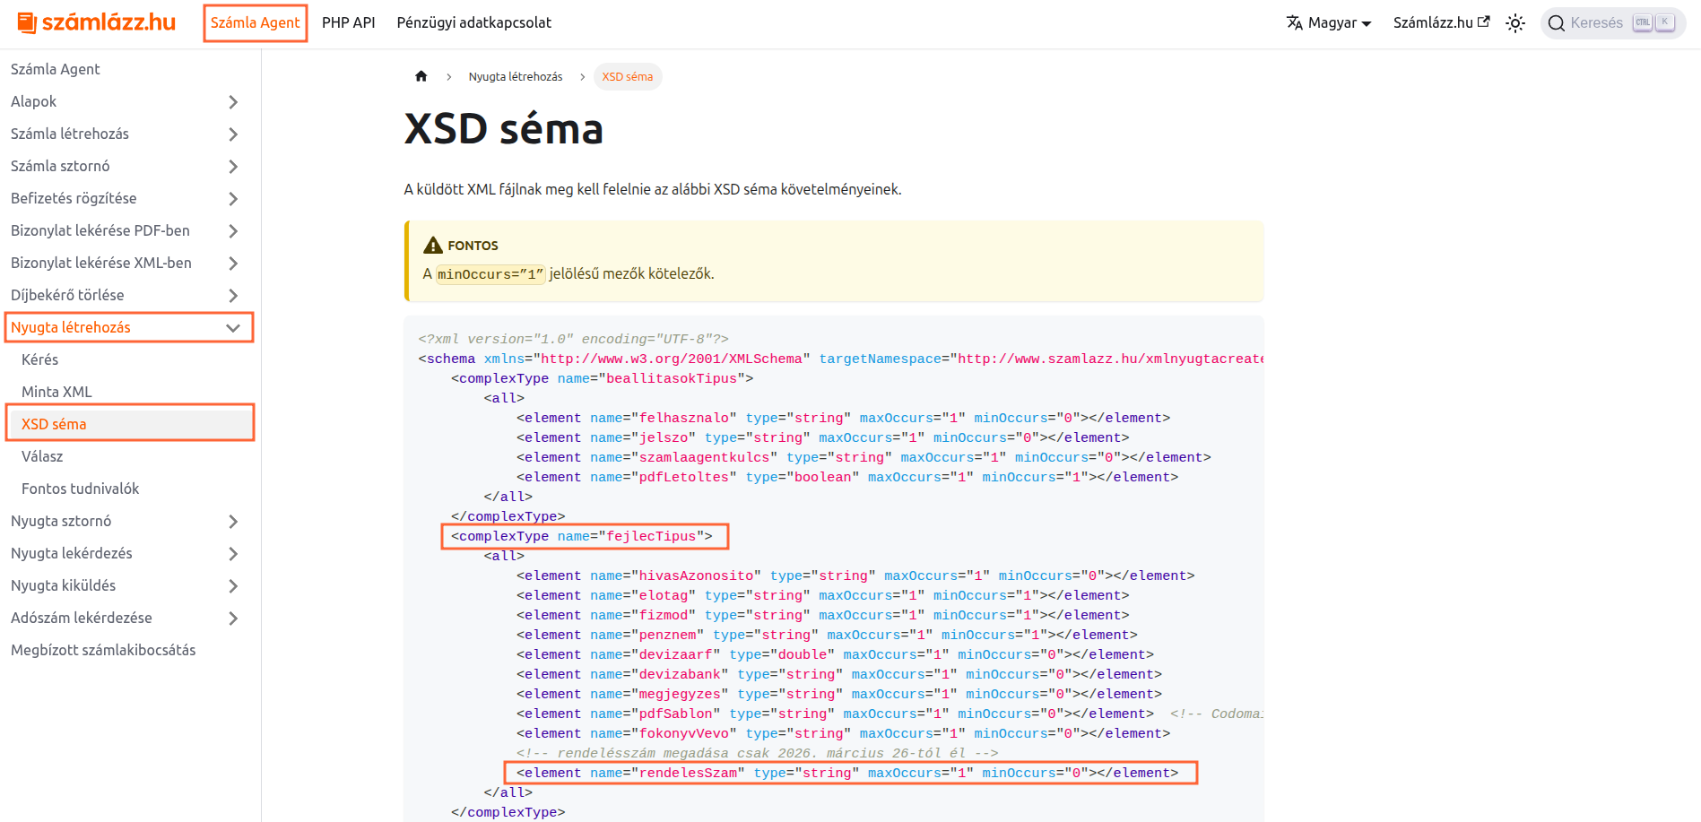This screenshot has width=1701, height=822.
Task: Select the Válasz sidebar item
Action: coord(42,456)
